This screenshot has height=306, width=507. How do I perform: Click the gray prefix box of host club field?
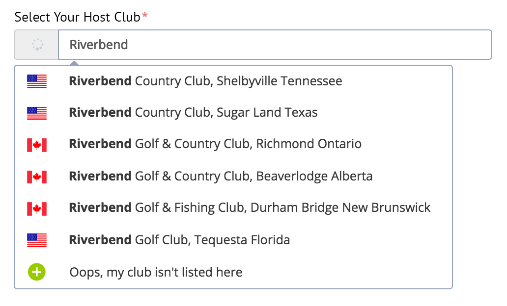36,45
